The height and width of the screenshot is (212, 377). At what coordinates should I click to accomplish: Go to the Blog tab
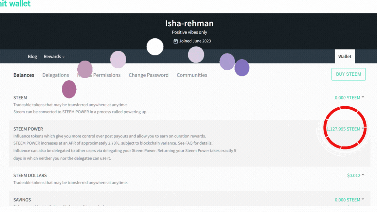[x=32, y=57]
